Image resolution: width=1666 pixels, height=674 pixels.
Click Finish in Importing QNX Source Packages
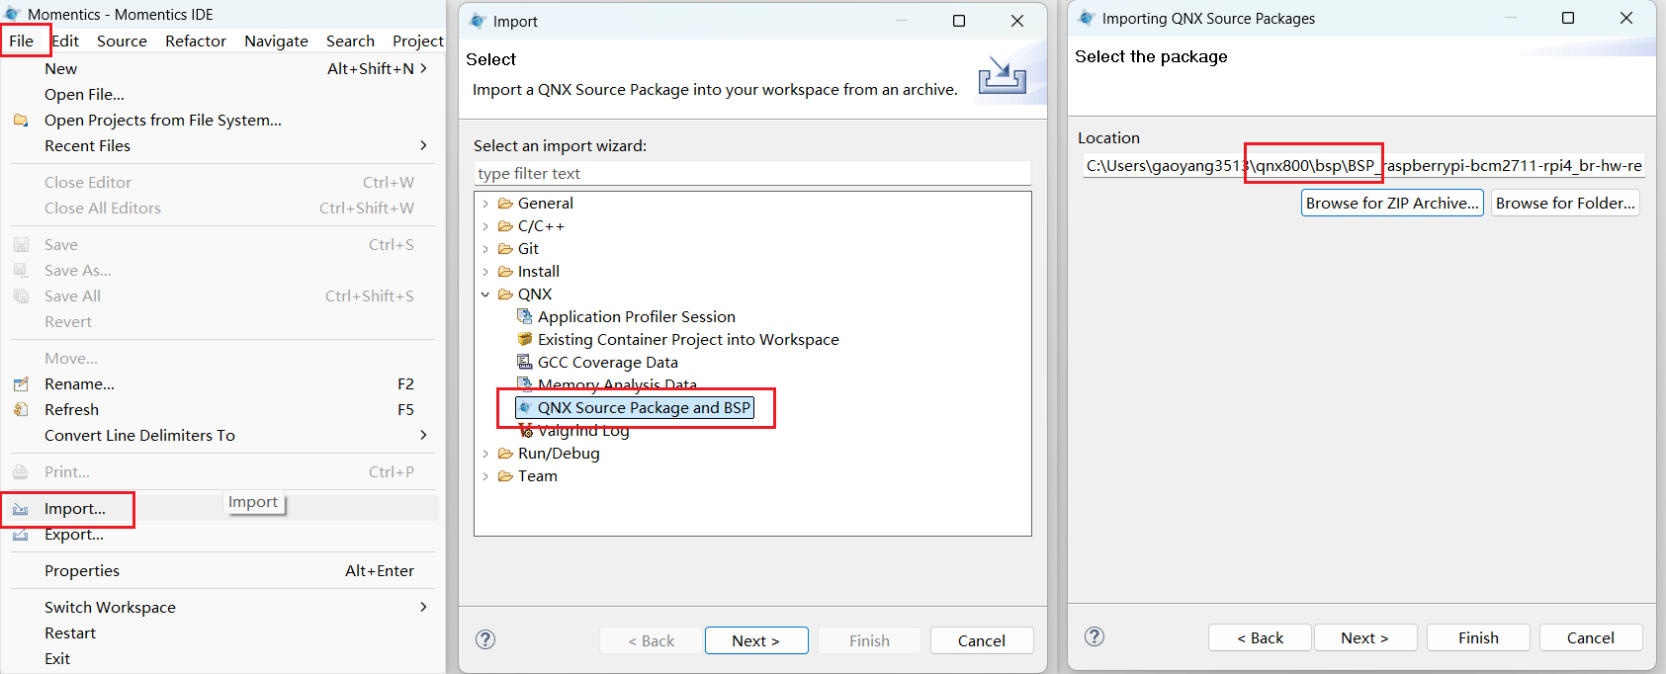click(1478, 638)
